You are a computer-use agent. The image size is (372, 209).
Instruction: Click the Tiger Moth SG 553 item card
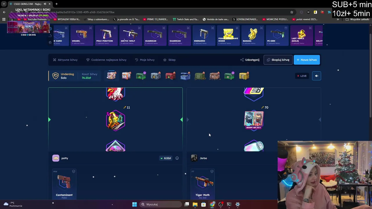pos(203,184)
